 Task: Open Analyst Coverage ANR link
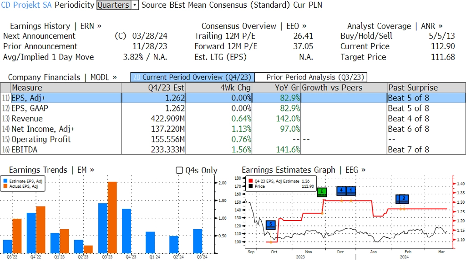click(395, 26)
